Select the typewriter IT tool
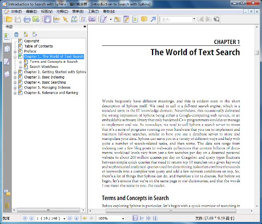Viewport: 262px width, 224px height. pyautogui.click(x=83, y=19)
